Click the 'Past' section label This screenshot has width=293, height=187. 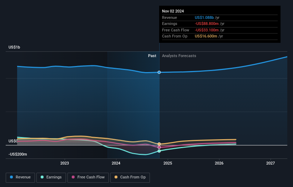click(x=152, y=56)
